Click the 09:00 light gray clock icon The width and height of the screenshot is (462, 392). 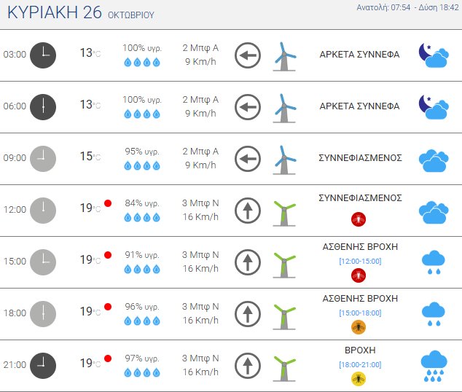pyautogui.click(x=43, y=157)
